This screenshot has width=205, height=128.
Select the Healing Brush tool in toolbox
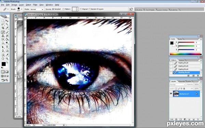pos(3,32)
